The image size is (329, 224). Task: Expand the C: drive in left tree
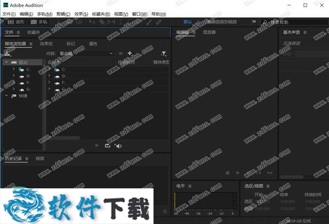tap(13, 69)
